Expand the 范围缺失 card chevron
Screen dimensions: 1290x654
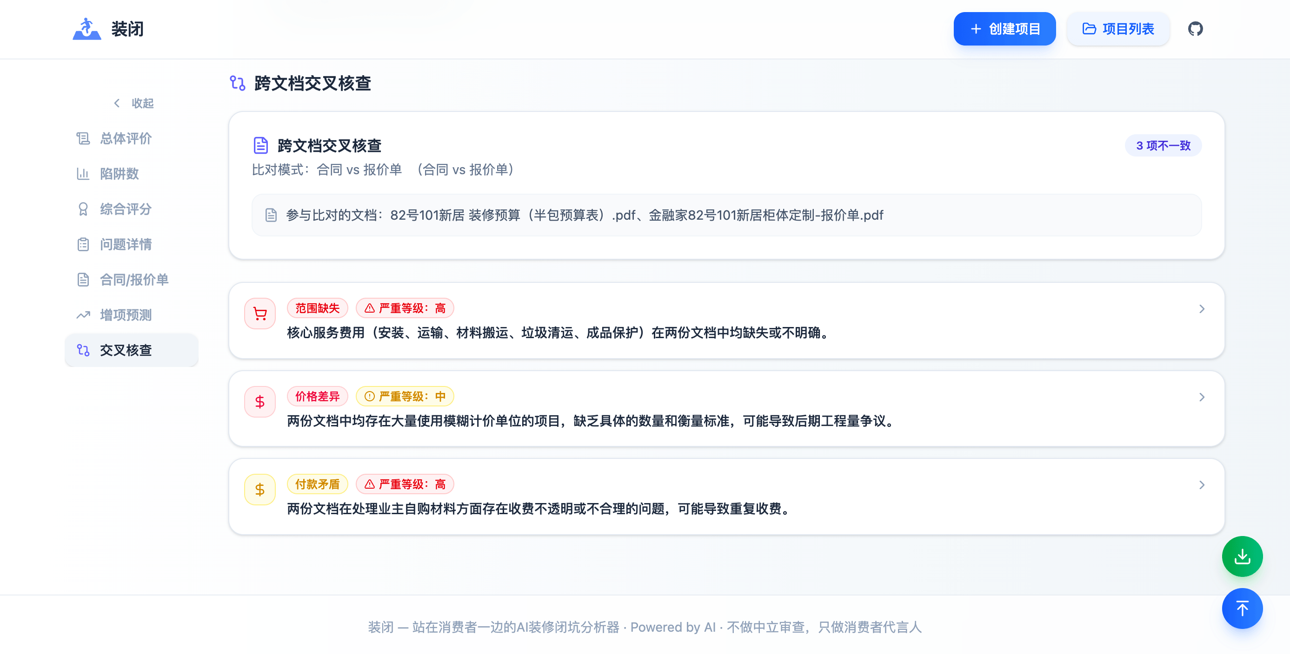1201,309
